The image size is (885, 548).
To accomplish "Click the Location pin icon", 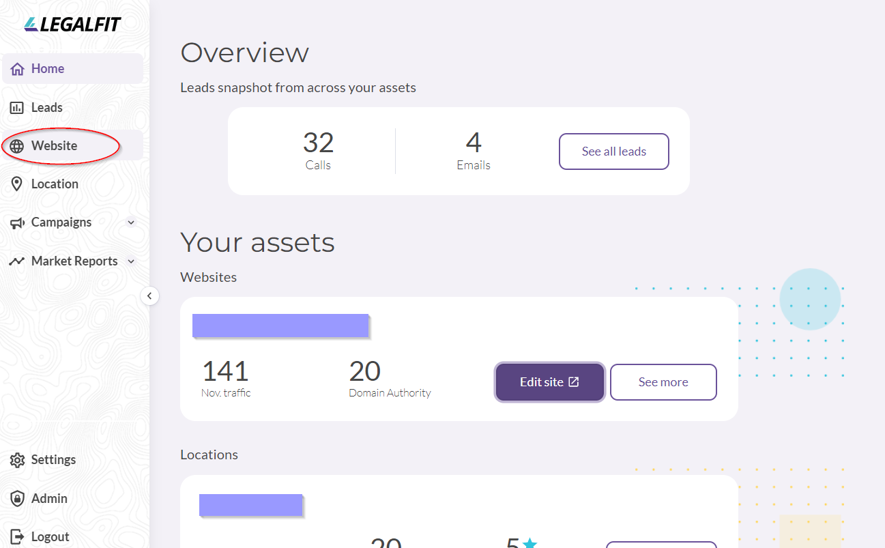I will click(x=17, y=184).
